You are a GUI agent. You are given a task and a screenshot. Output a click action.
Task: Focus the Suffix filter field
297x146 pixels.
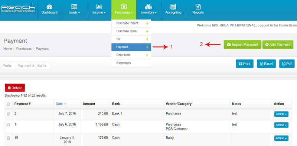(x=43, y=66)
